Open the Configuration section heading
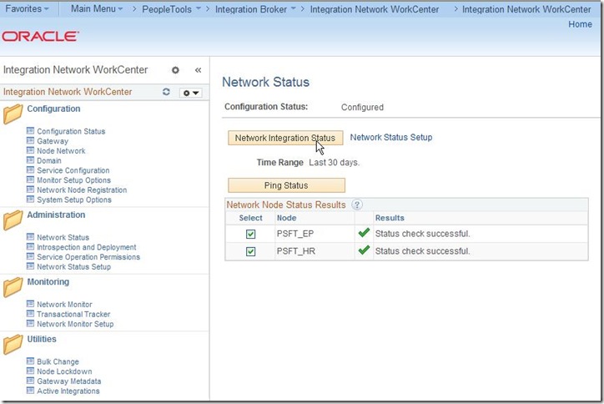 click(53, 109)
